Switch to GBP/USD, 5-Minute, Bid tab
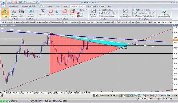 [x=71, y=22]
